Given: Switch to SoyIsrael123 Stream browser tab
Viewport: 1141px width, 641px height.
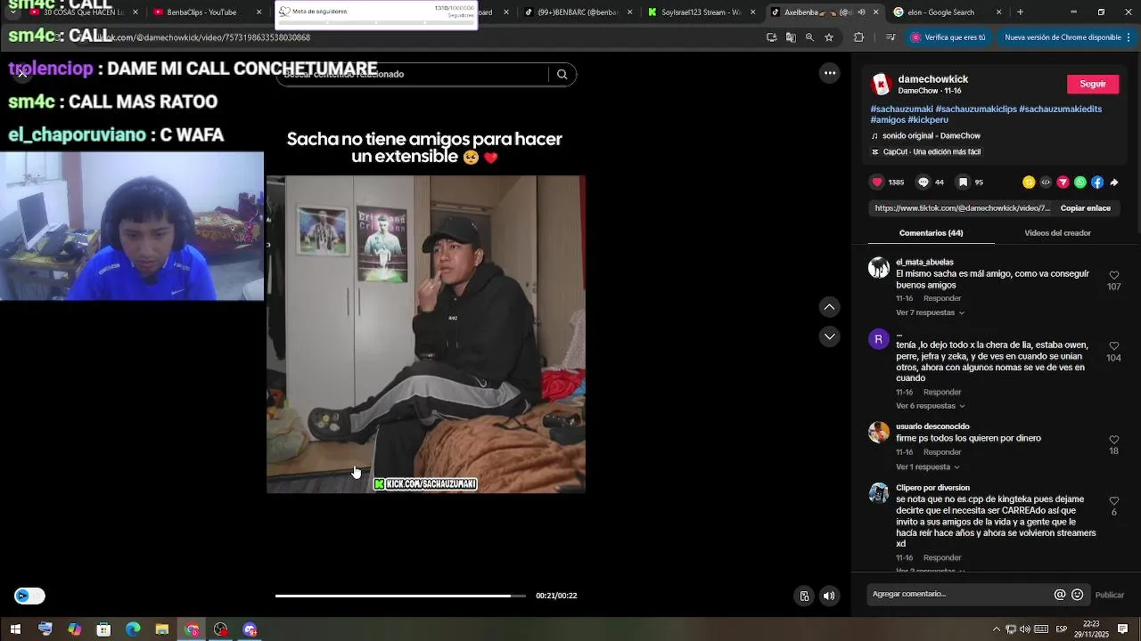Looking at the screenshot, I should click(702, 12).
